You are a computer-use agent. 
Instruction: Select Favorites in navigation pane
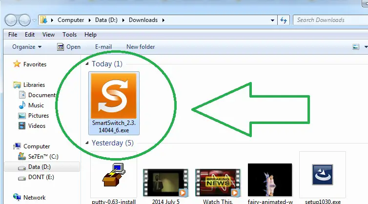[x=35, y=64]
